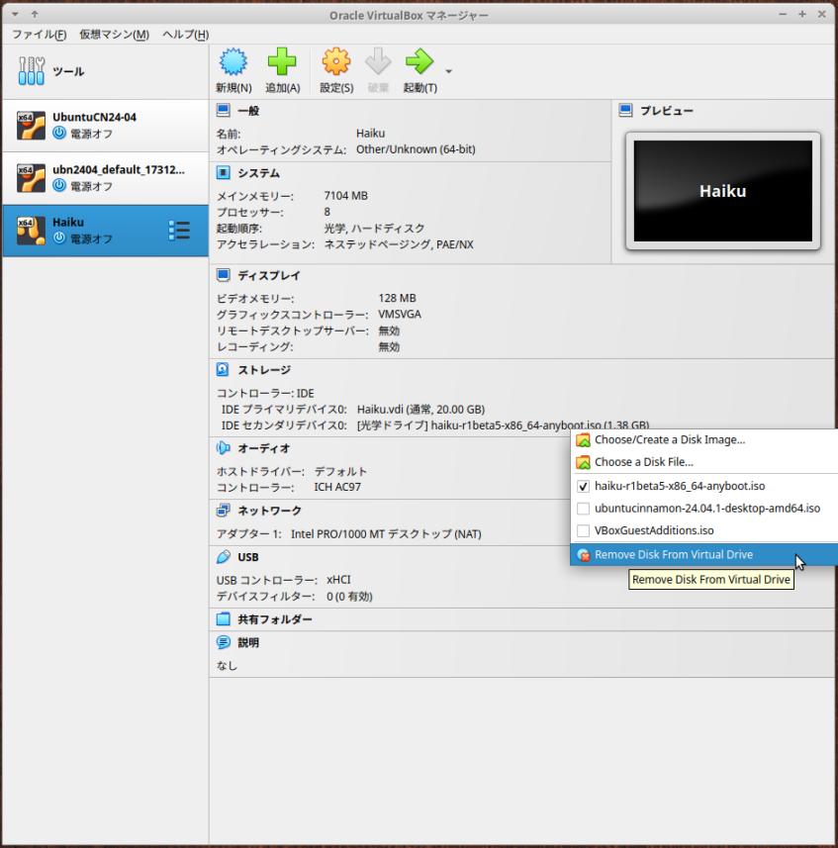Image resolution: width=838 pixels, height=848 pixels.
Task: Select the Haiku virtual machine entry
Action: 106,231
